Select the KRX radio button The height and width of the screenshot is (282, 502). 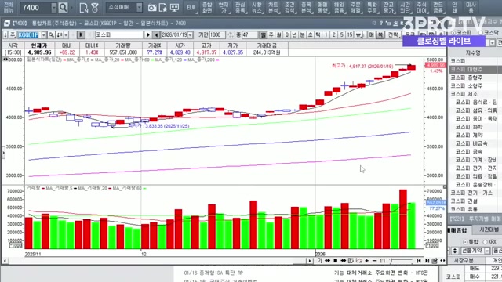pos(485,242)
